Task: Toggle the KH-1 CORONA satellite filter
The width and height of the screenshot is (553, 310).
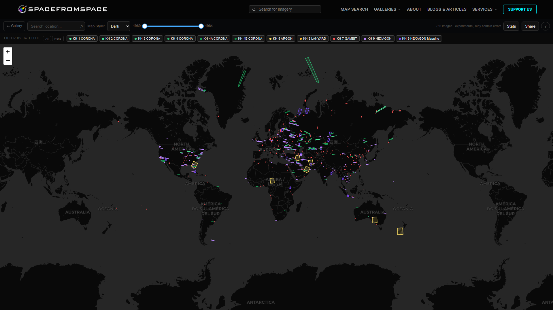Action: pyautogui.click(x=82, y=38)
